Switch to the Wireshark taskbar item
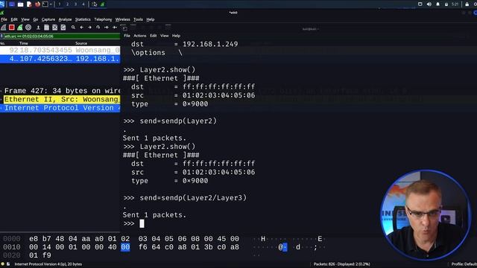Screen dimensions: 477x268 103,4
